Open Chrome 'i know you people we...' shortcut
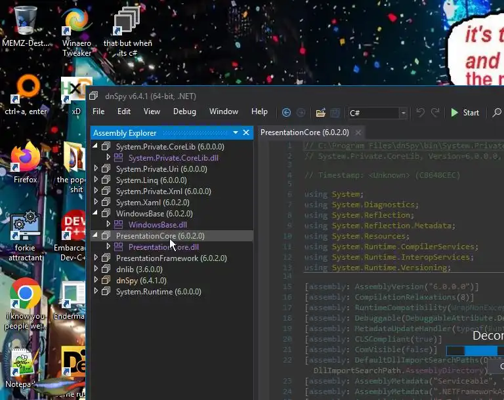Image resolution: width=504 pixels, height=400 pixels. click(x=26, y=304)
